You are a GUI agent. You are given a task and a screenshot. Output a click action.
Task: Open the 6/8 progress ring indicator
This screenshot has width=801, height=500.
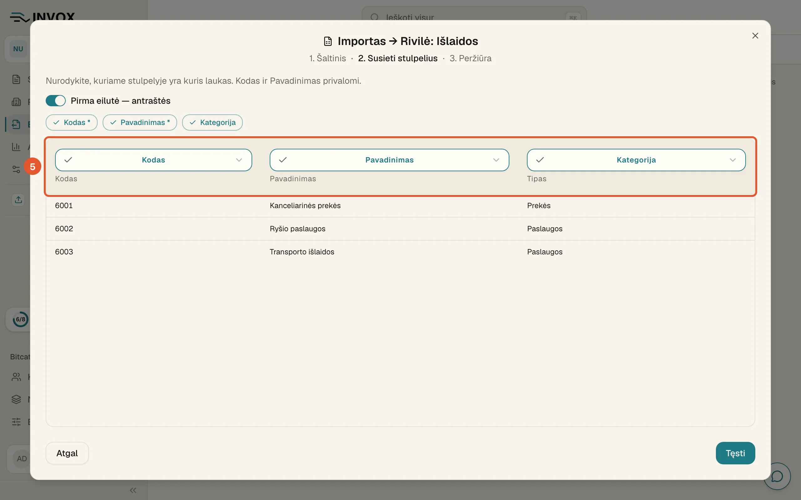[21, 319]
